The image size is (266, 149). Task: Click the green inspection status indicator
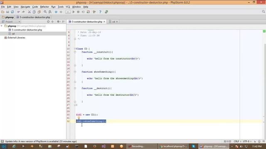[264, 31]
